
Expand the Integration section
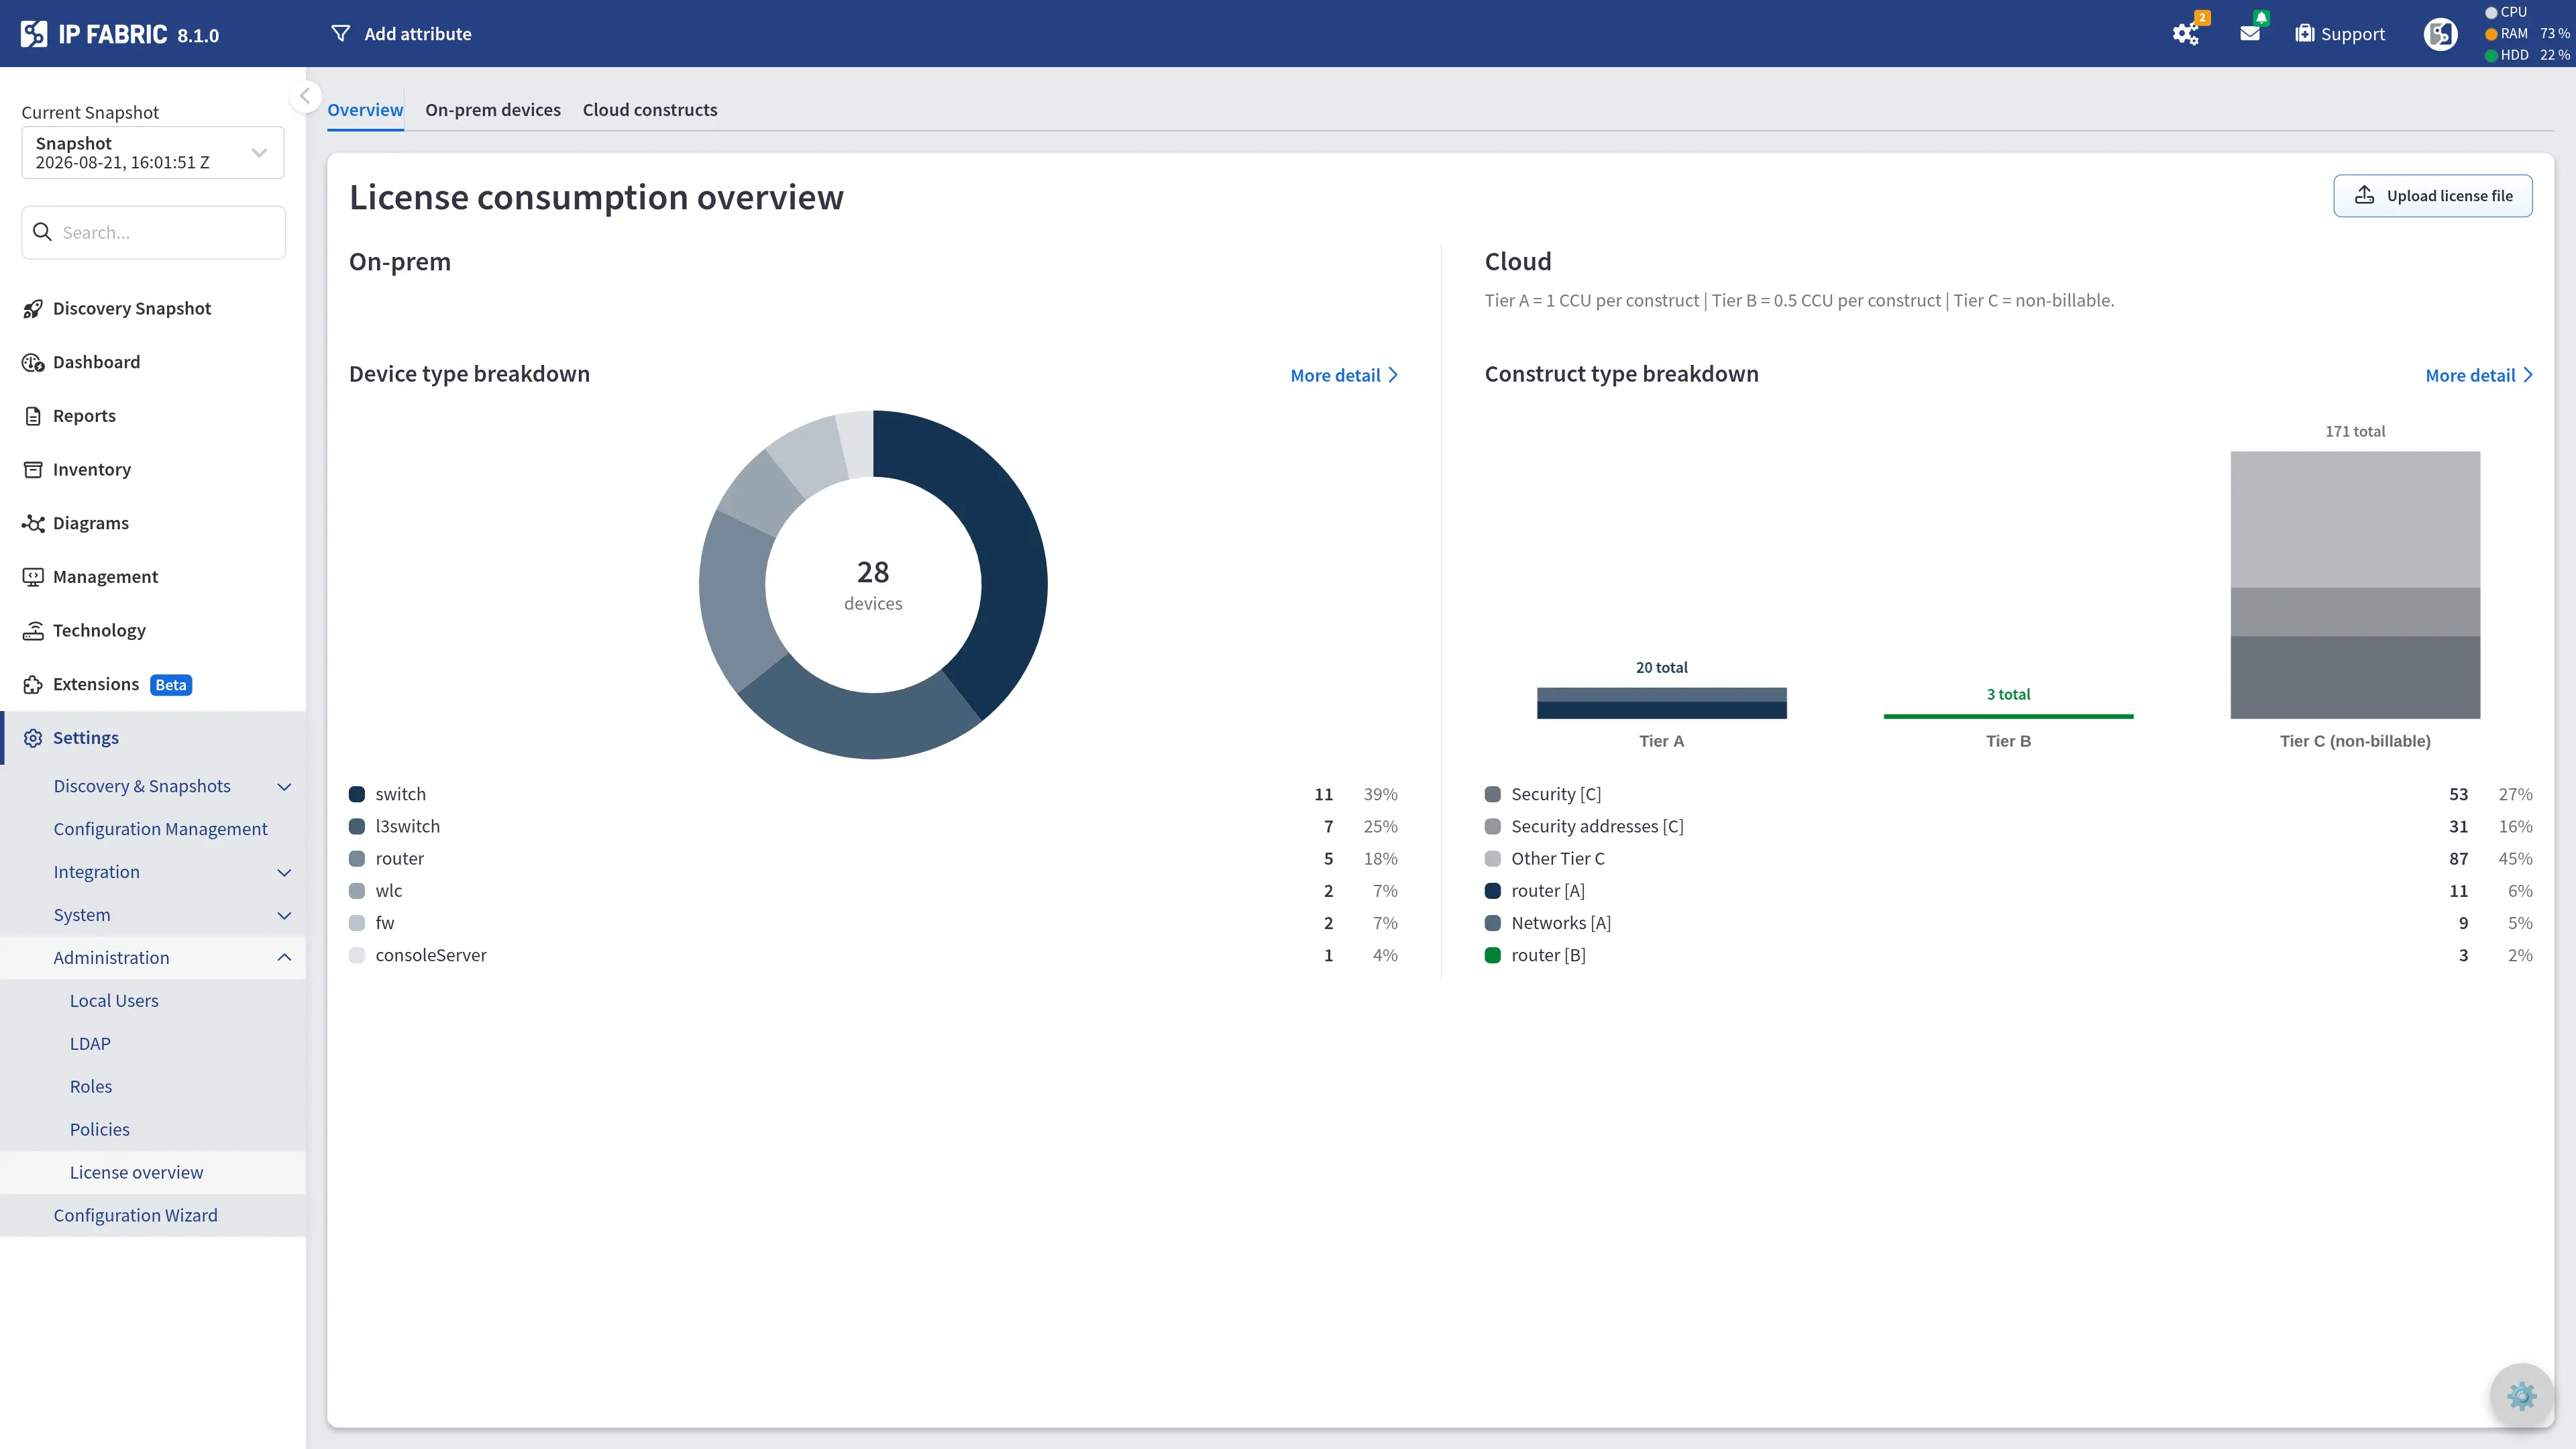click(x=153, y=872)
